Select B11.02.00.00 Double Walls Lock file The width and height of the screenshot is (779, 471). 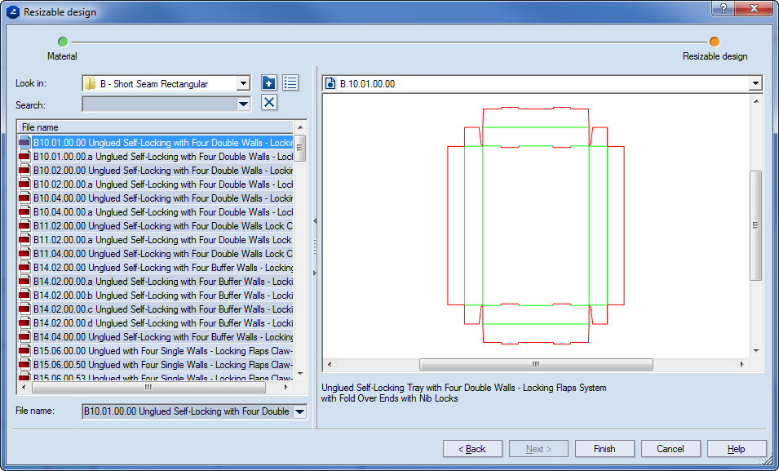coord(162,226)
